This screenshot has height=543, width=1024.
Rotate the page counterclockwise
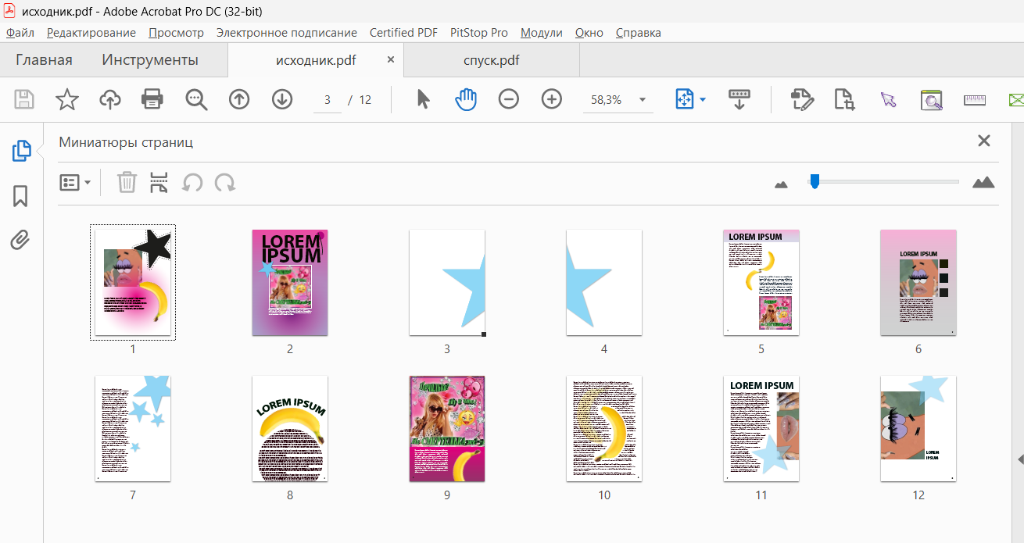[x=192, y=183]
